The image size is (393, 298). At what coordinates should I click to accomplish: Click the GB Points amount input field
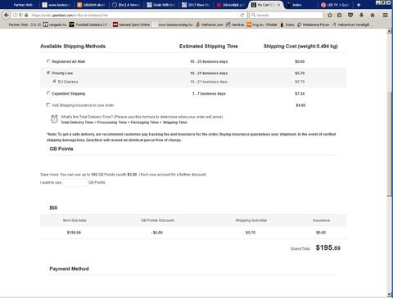click(75, 183)
